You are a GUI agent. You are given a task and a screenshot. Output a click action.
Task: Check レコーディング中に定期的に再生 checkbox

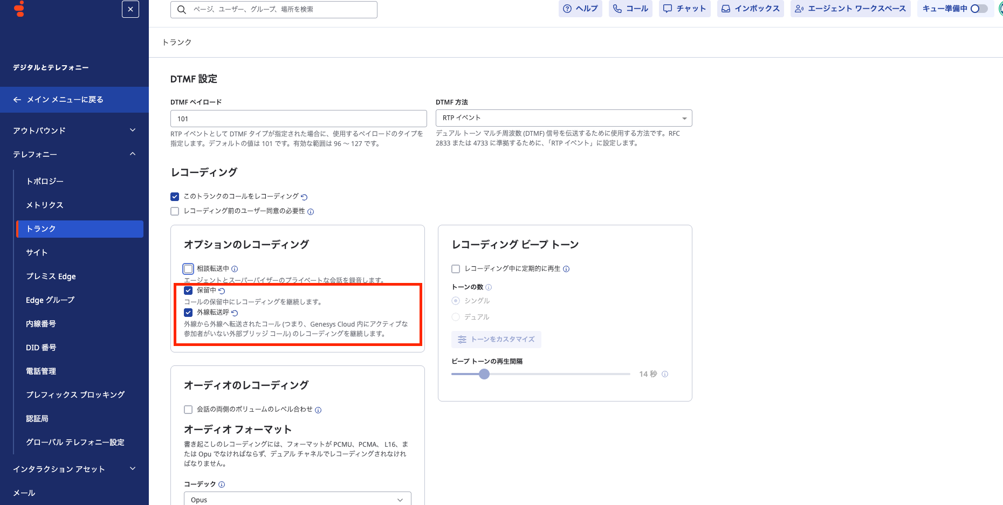point(456,269)
